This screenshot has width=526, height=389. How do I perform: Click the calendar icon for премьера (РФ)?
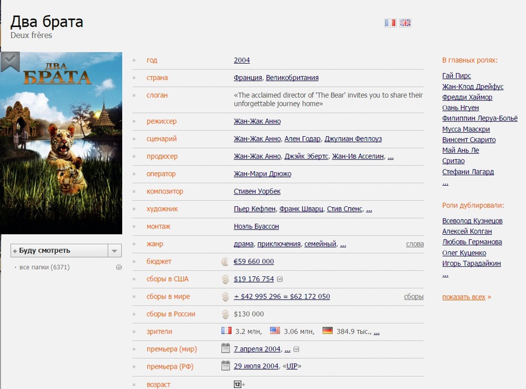(226, 366)
